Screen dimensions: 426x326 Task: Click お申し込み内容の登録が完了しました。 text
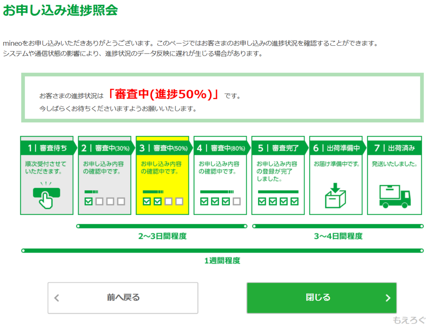pyautogui.click(x=277, y=172)
